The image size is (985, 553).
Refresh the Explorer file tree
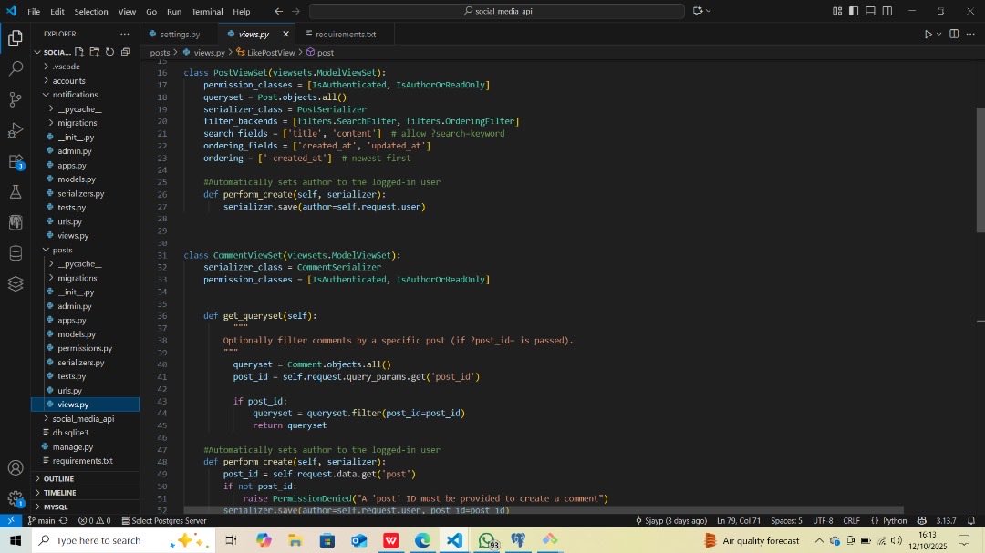click(x=110, y=52)
